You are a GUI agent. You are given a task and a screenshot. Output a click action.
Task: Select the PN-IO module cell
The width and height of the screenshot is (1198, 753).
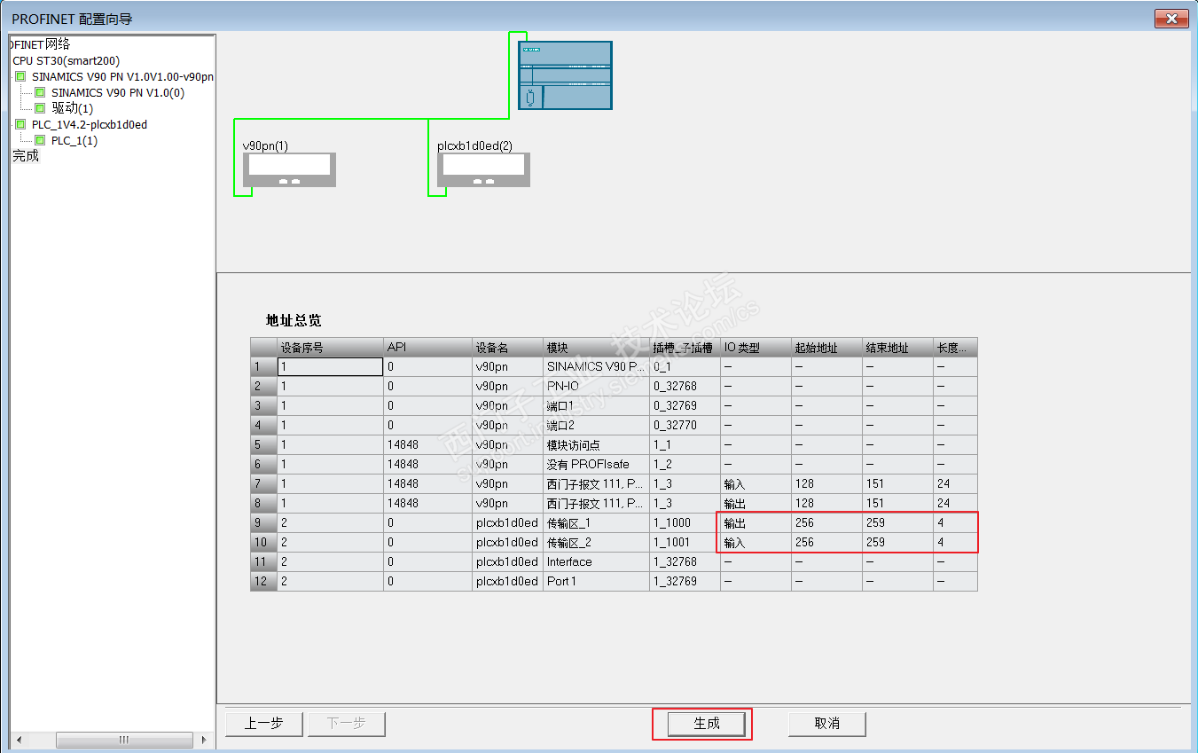pos(597,386)
